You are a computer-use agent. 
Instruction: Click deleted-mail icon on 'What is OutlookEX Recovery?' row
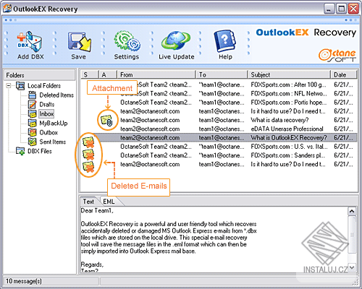point(88,142)
